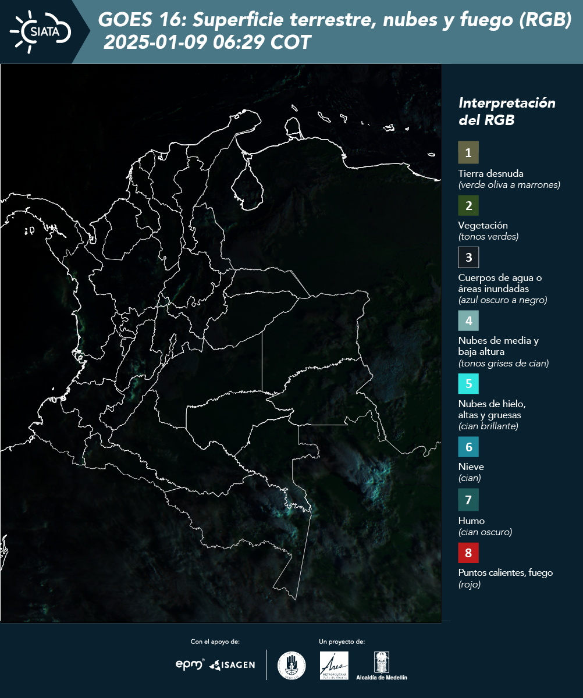
Task: Click the text azul oscuro a negro
Action: pos(503,300)
